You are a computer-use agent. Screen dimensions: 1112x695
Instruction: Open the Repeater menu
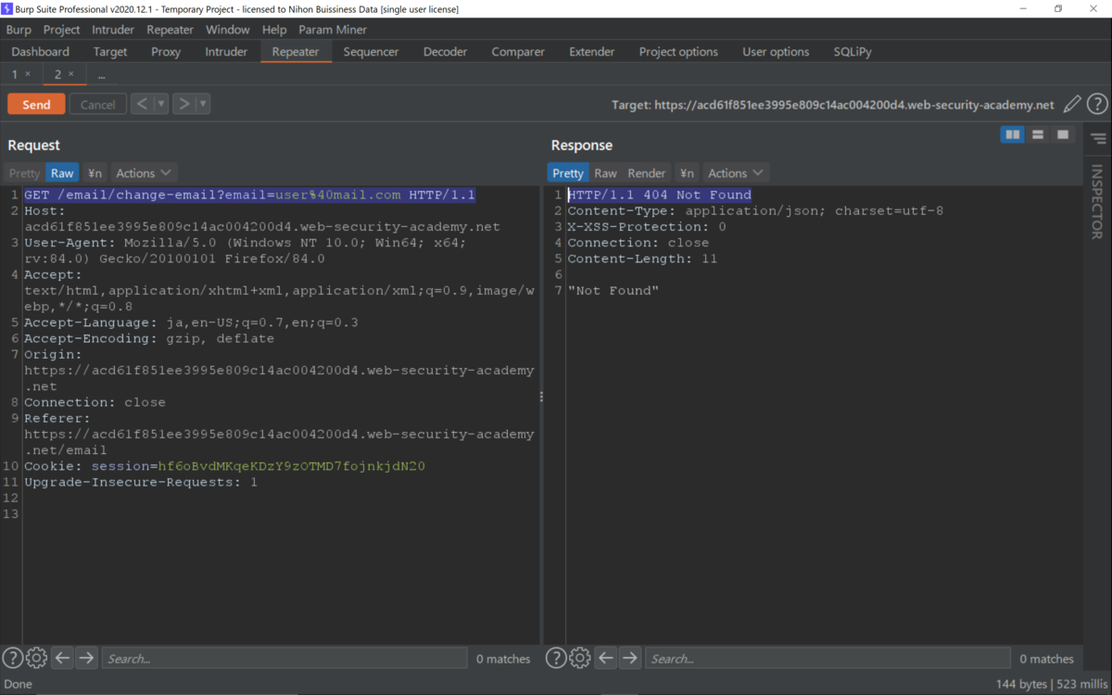(171, 30)
